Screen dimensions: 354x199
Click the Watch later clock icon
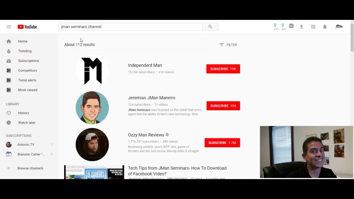(9, 122)
